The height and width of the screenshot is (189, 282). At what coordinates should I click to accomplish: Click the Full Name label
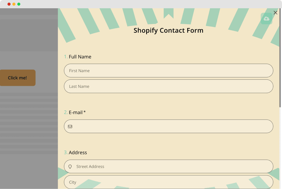pos(80,57)
